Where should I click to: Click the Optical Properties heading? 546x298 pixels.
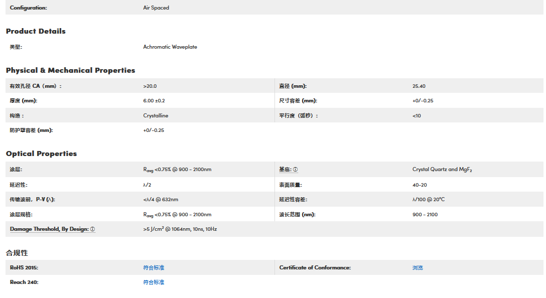point(41,154)
